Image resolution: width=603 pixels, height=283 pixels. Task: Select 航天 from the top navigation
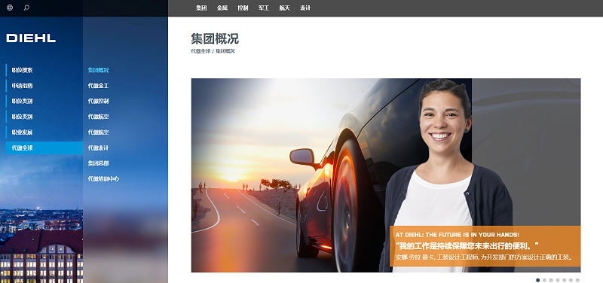[x=284, y=8]
